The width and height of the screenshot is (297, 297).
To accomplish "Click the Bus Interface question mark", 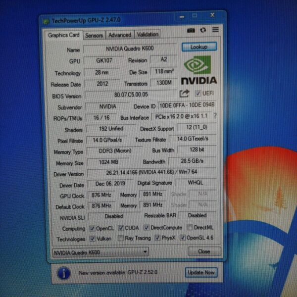I will coord(215,116).
